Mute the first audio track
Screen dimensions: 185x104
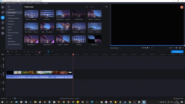coord(3,82)
